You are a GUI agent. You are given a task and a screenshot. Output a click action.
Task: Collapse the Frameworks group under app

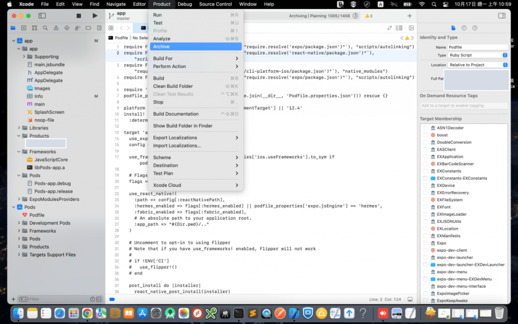pyautogui.click(x=19, y=152)
